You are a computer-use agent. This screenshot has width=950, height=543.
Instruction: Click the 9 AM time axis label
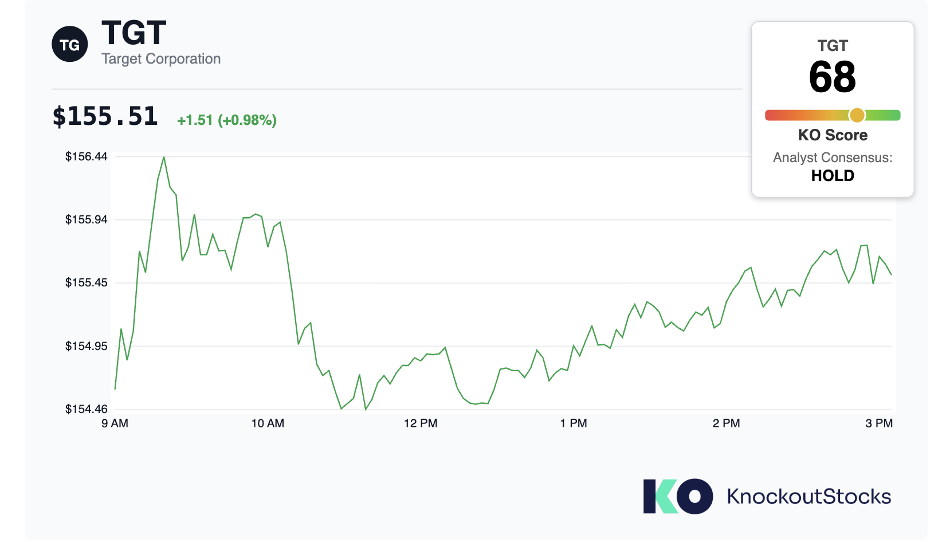(115, 423)
